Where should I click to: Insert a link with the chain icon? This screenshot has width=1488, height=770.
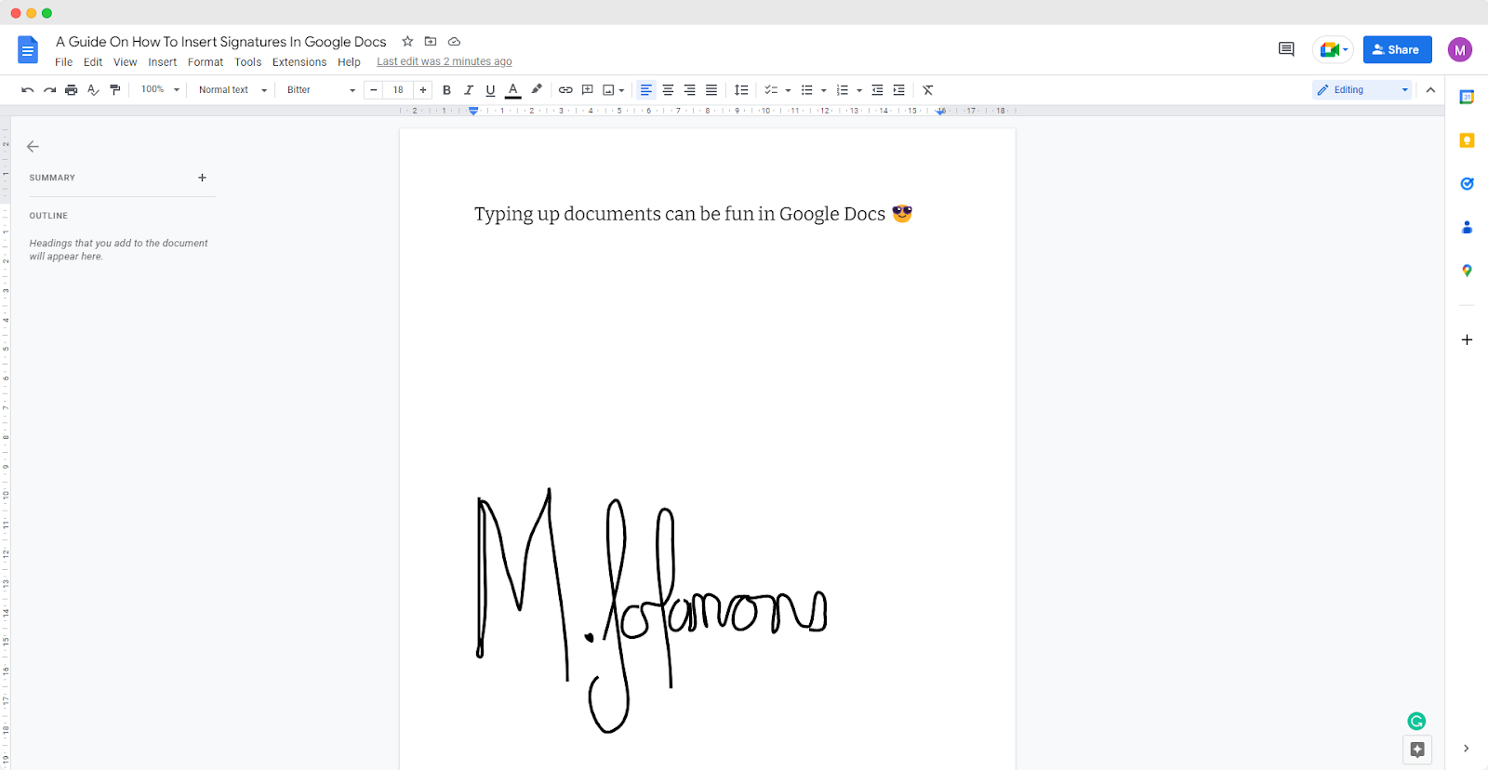pyautogui.click(x=565, y=90)
